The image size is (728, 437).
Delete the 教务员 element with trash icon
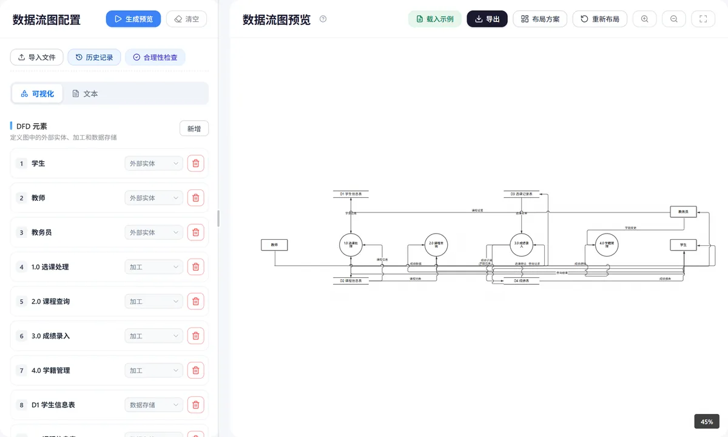tap(195, 232)
